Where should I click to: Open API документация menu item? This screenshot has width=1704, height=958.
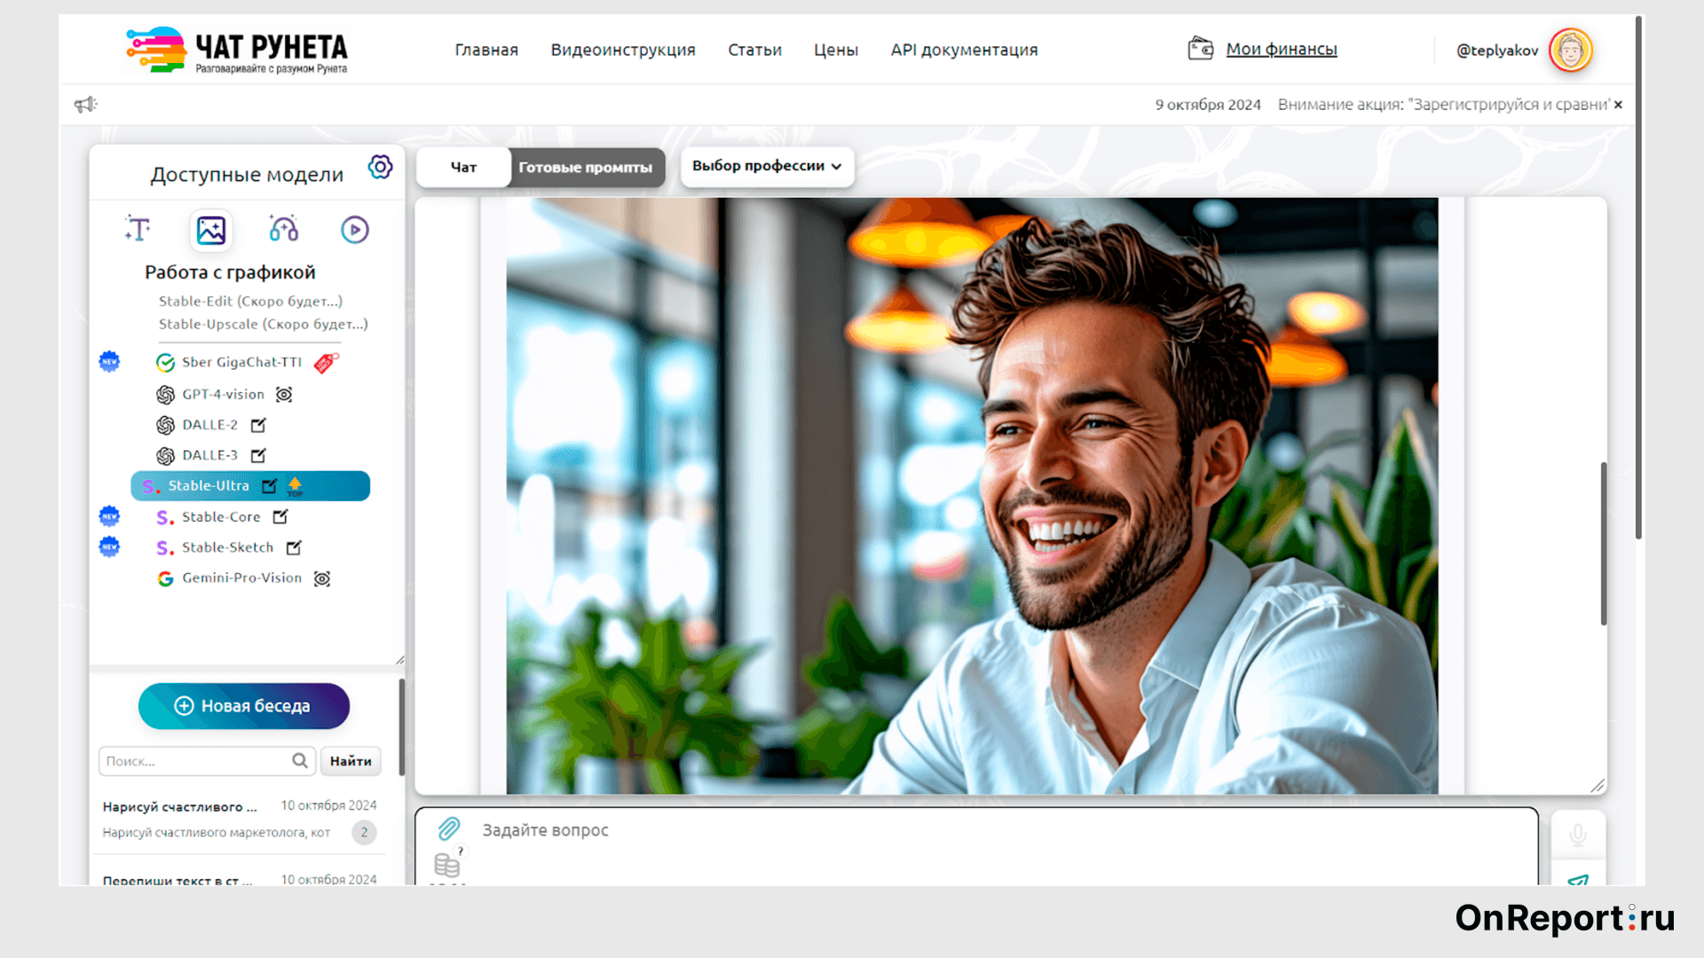[965, 50]
